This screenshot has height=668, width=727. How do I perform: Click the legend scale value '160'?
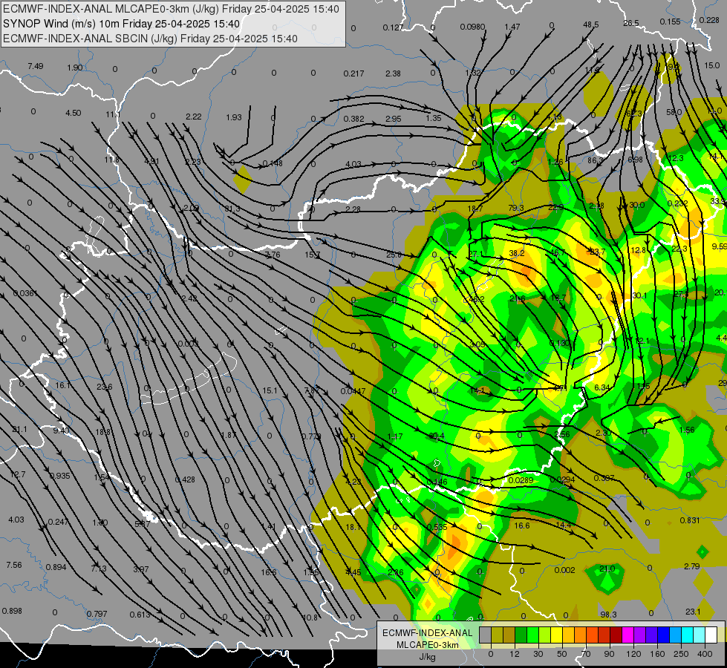click(657, 654)
